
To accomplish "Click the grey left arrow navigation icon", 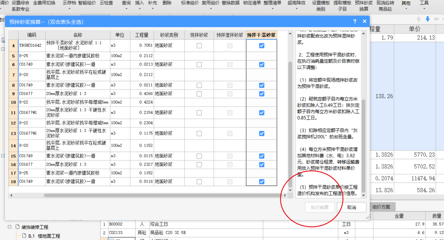I will pos(436,19).
